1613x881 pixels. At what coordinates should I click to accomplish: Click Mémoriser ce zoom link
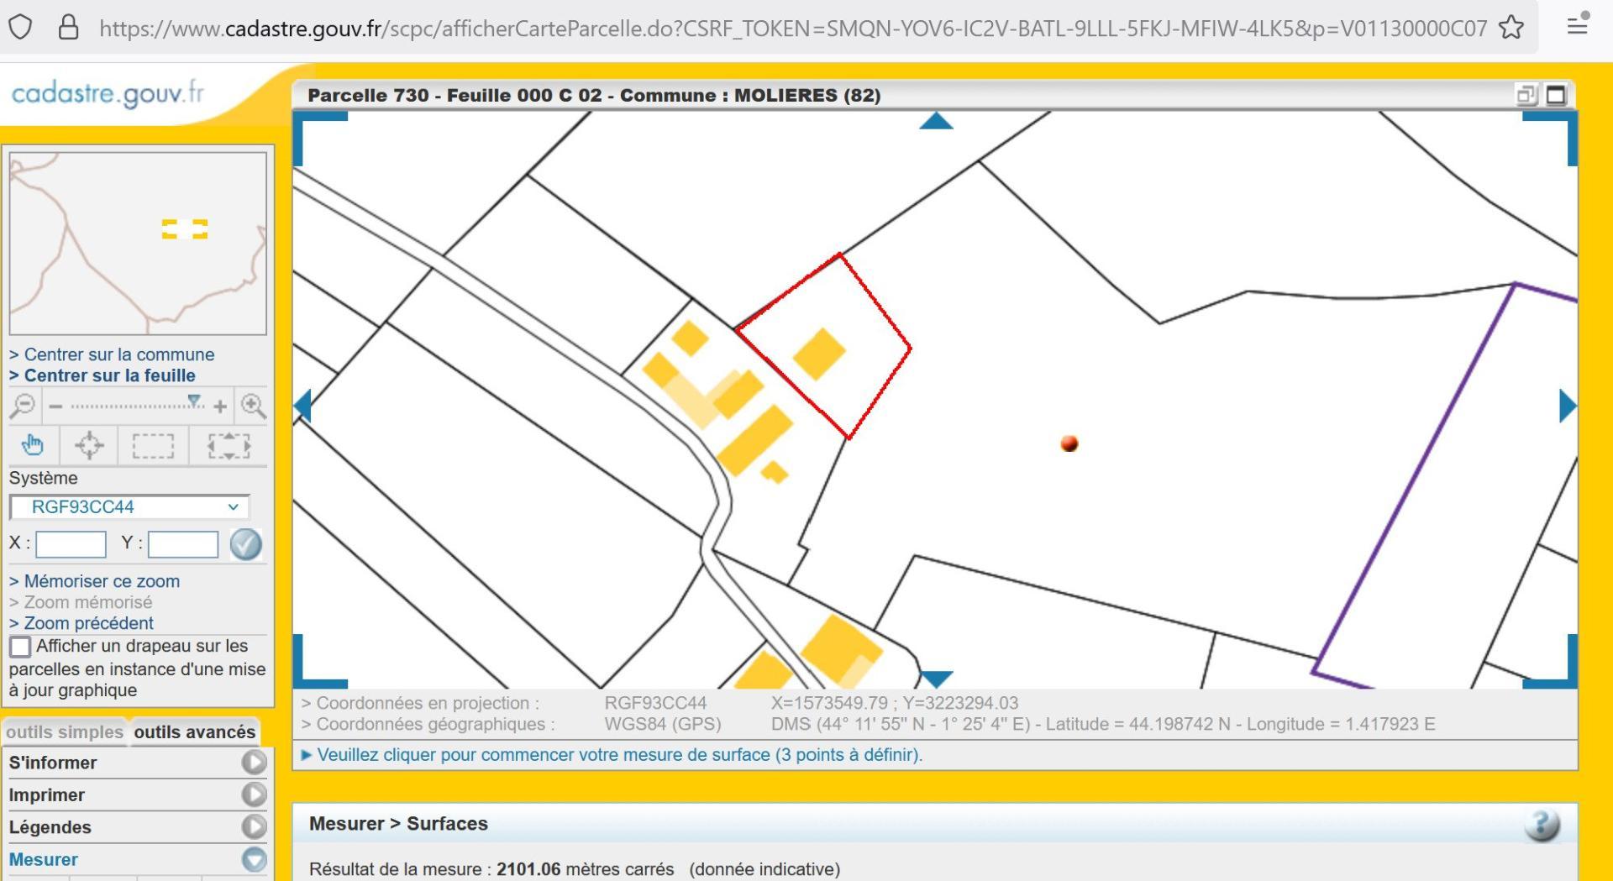[x=101, y=581]
